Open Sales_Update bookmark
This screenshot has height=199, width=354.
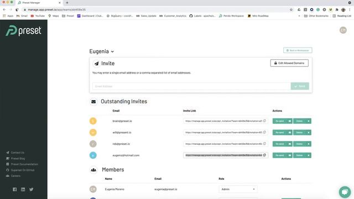pos(146,16)
